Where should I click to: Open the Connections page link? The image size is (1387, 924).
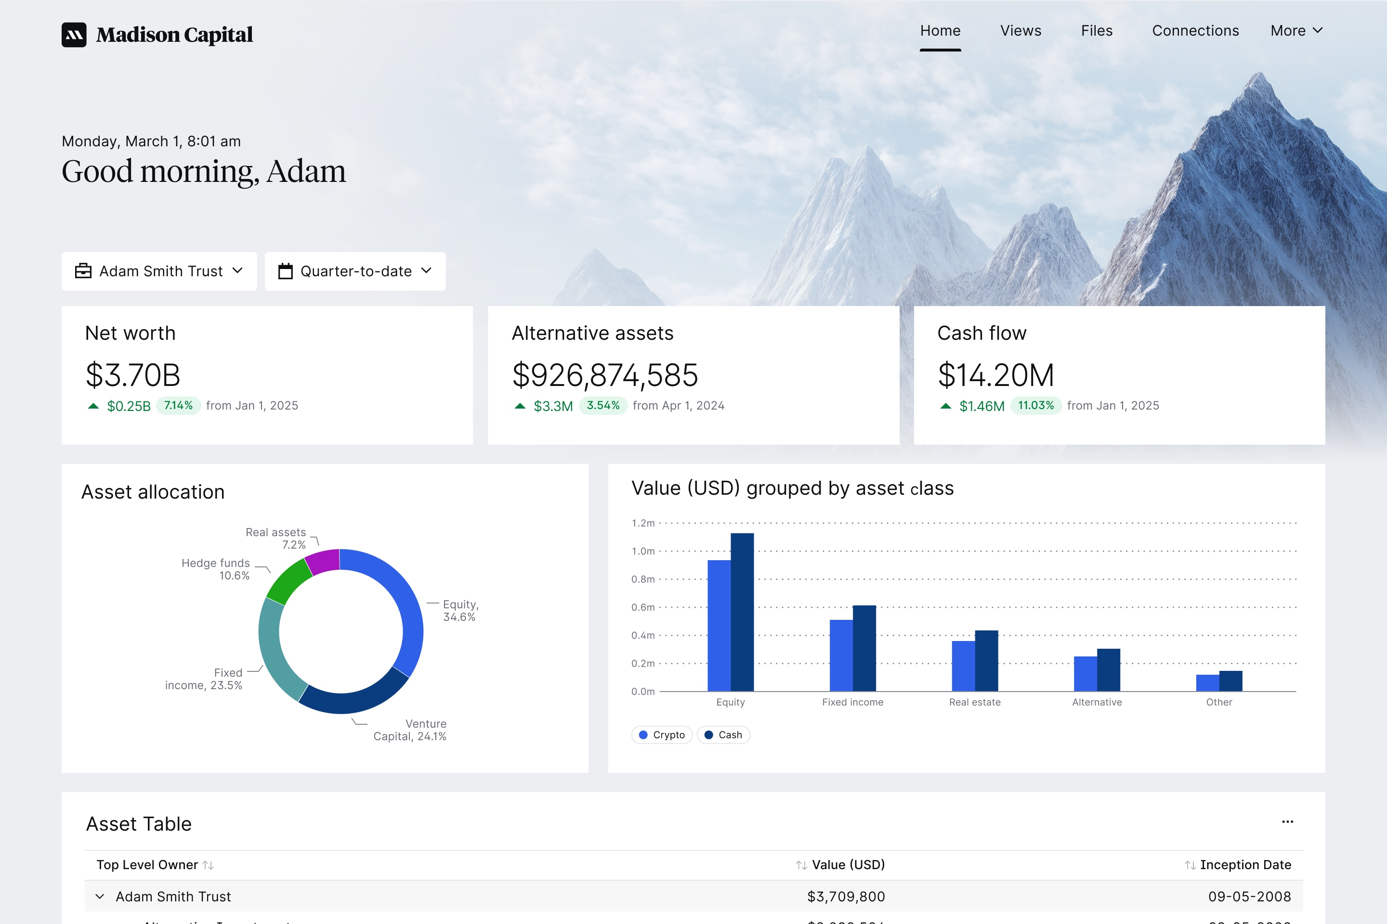coord(1195,31)
